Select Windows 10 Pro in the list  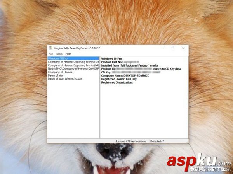pyautogui.click(x=73, y=58)
